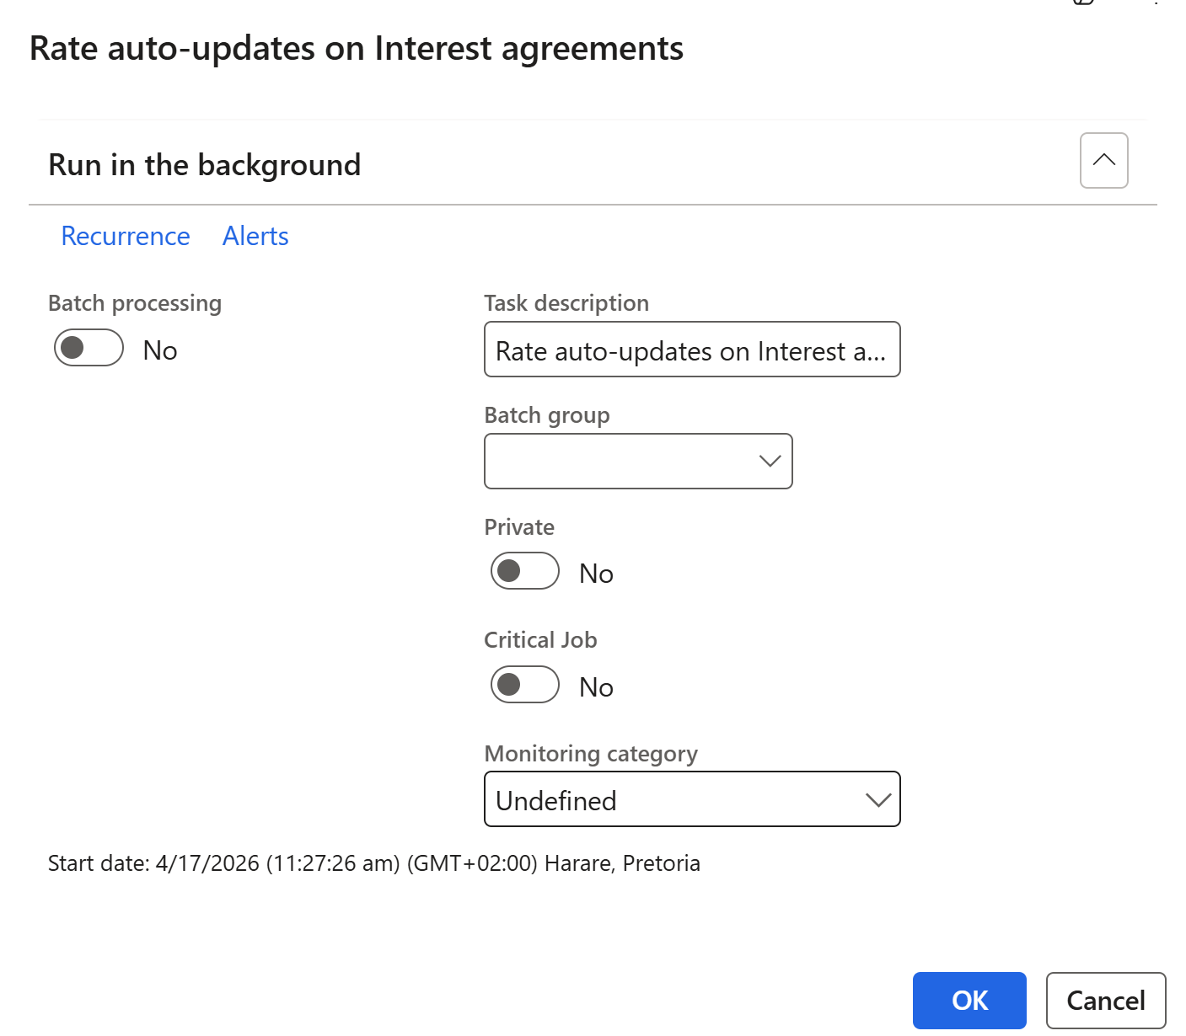Click the No label beside Private toggle
The width and height of the screenshot is (1186, 1036).
click(x=596, y=574)
